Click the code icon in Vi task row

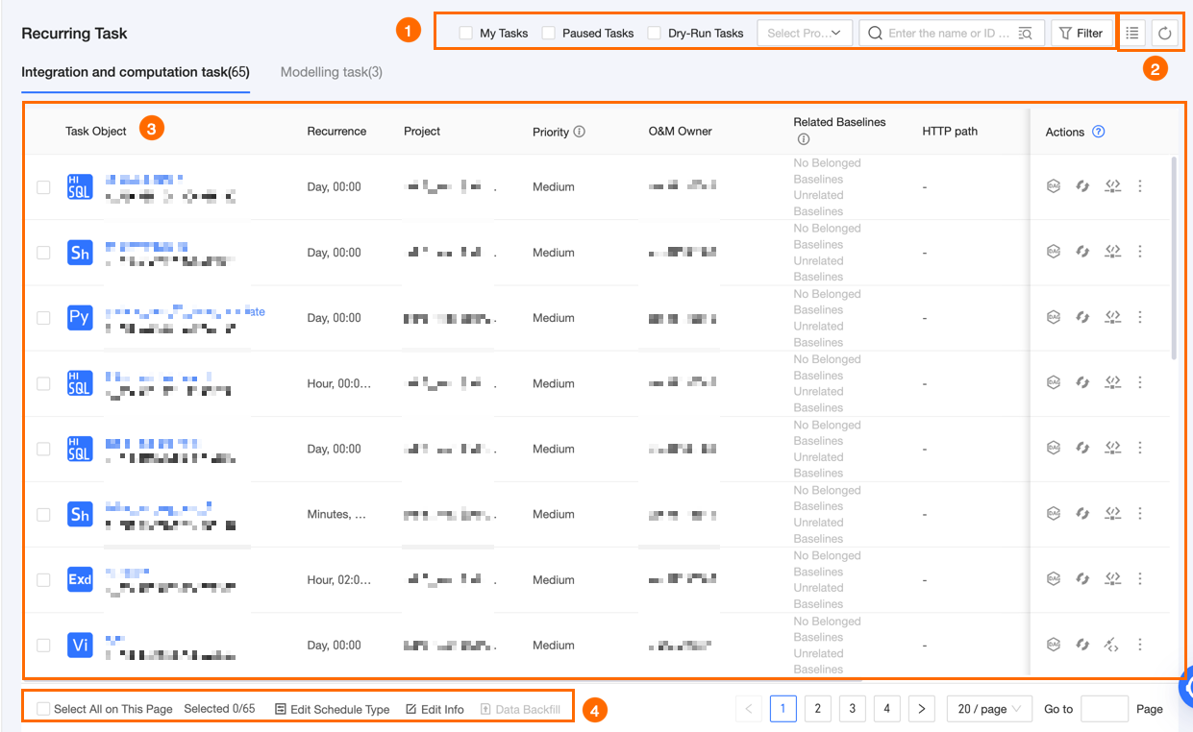click(x=1112, y=645)
